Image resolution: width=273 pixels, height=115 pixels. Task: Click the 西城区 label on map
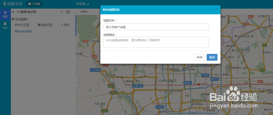(188, 83)
